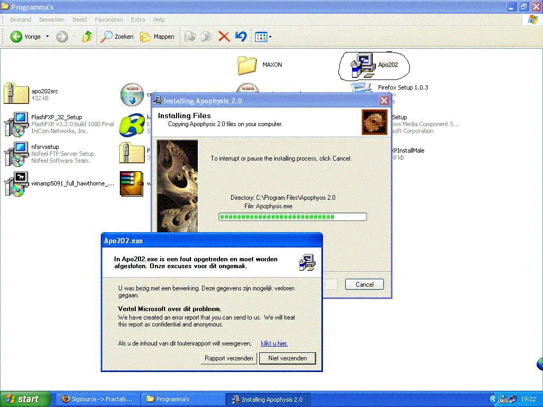Click the green up-folder toolbar icon

point(87,37)
